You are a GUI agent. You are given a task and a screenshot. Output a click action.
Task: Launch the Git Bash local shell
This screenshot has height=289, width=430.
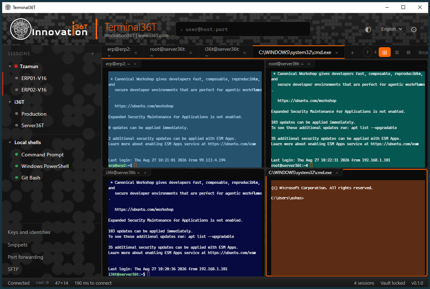(x=31, y=178)
